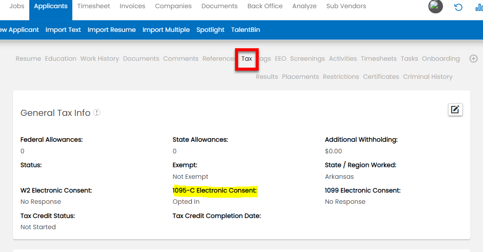The image size is (483, 252).
Task: Click the W2 Electronic Consent label
Action: pyautogui.click(x=56, y=190)
